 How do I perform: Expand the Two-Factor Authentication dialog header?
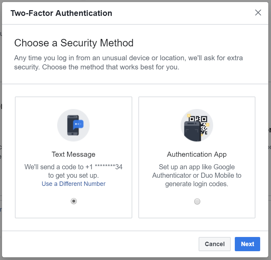62,13
